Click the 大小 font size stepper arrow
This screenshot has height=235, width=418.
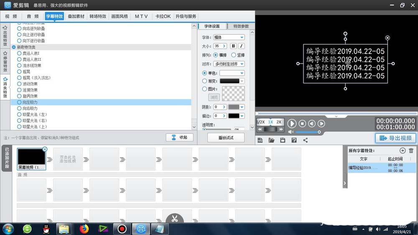click(224, 46)
